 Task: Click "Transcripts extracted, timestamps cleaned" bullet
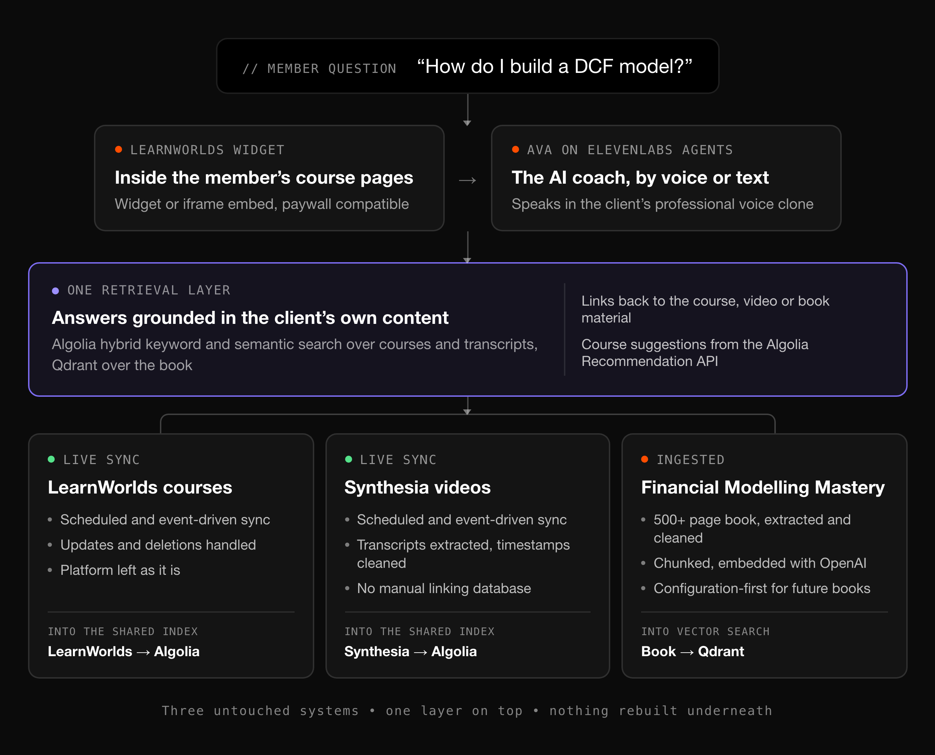pos(463,554)
